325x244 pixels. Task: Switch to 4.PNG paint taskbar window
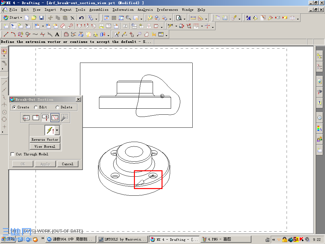[x=226, y=240]
